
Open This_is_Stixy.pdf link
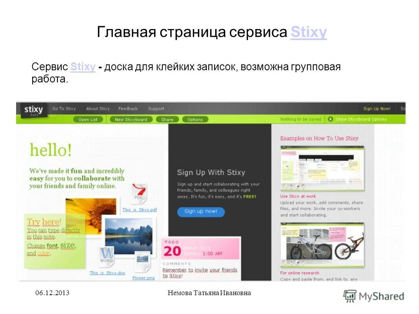pos(140,210)
